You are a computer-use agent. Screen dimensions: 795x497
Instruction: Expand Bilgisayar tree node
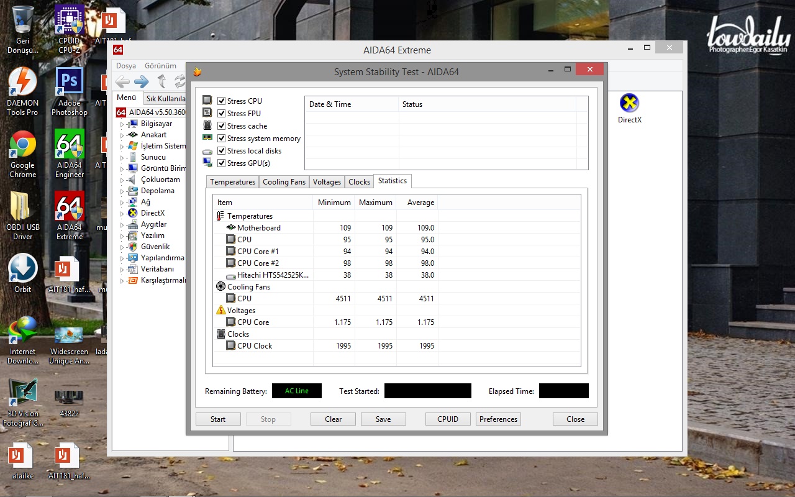pyautogui.click(x=122, y=124)
